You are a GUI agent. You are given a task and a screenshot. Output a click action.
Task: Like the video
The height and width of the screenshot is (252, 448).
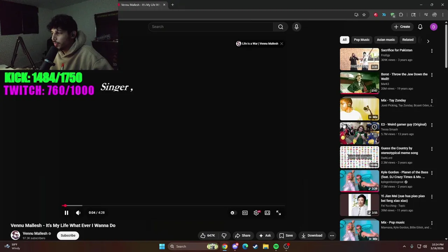pyautogui.click(x=208, y=236)
